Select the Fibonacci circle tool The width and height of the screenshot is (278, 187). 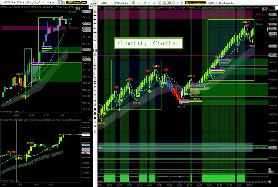tap(95, 55)
